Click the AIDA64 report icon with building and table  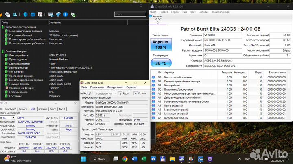coord(8,14)
